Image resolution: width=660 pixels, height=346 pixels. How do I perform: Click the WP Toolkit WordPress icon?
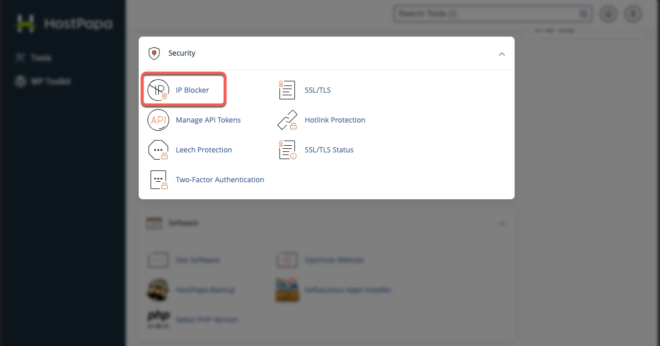(x=21, y=81)
